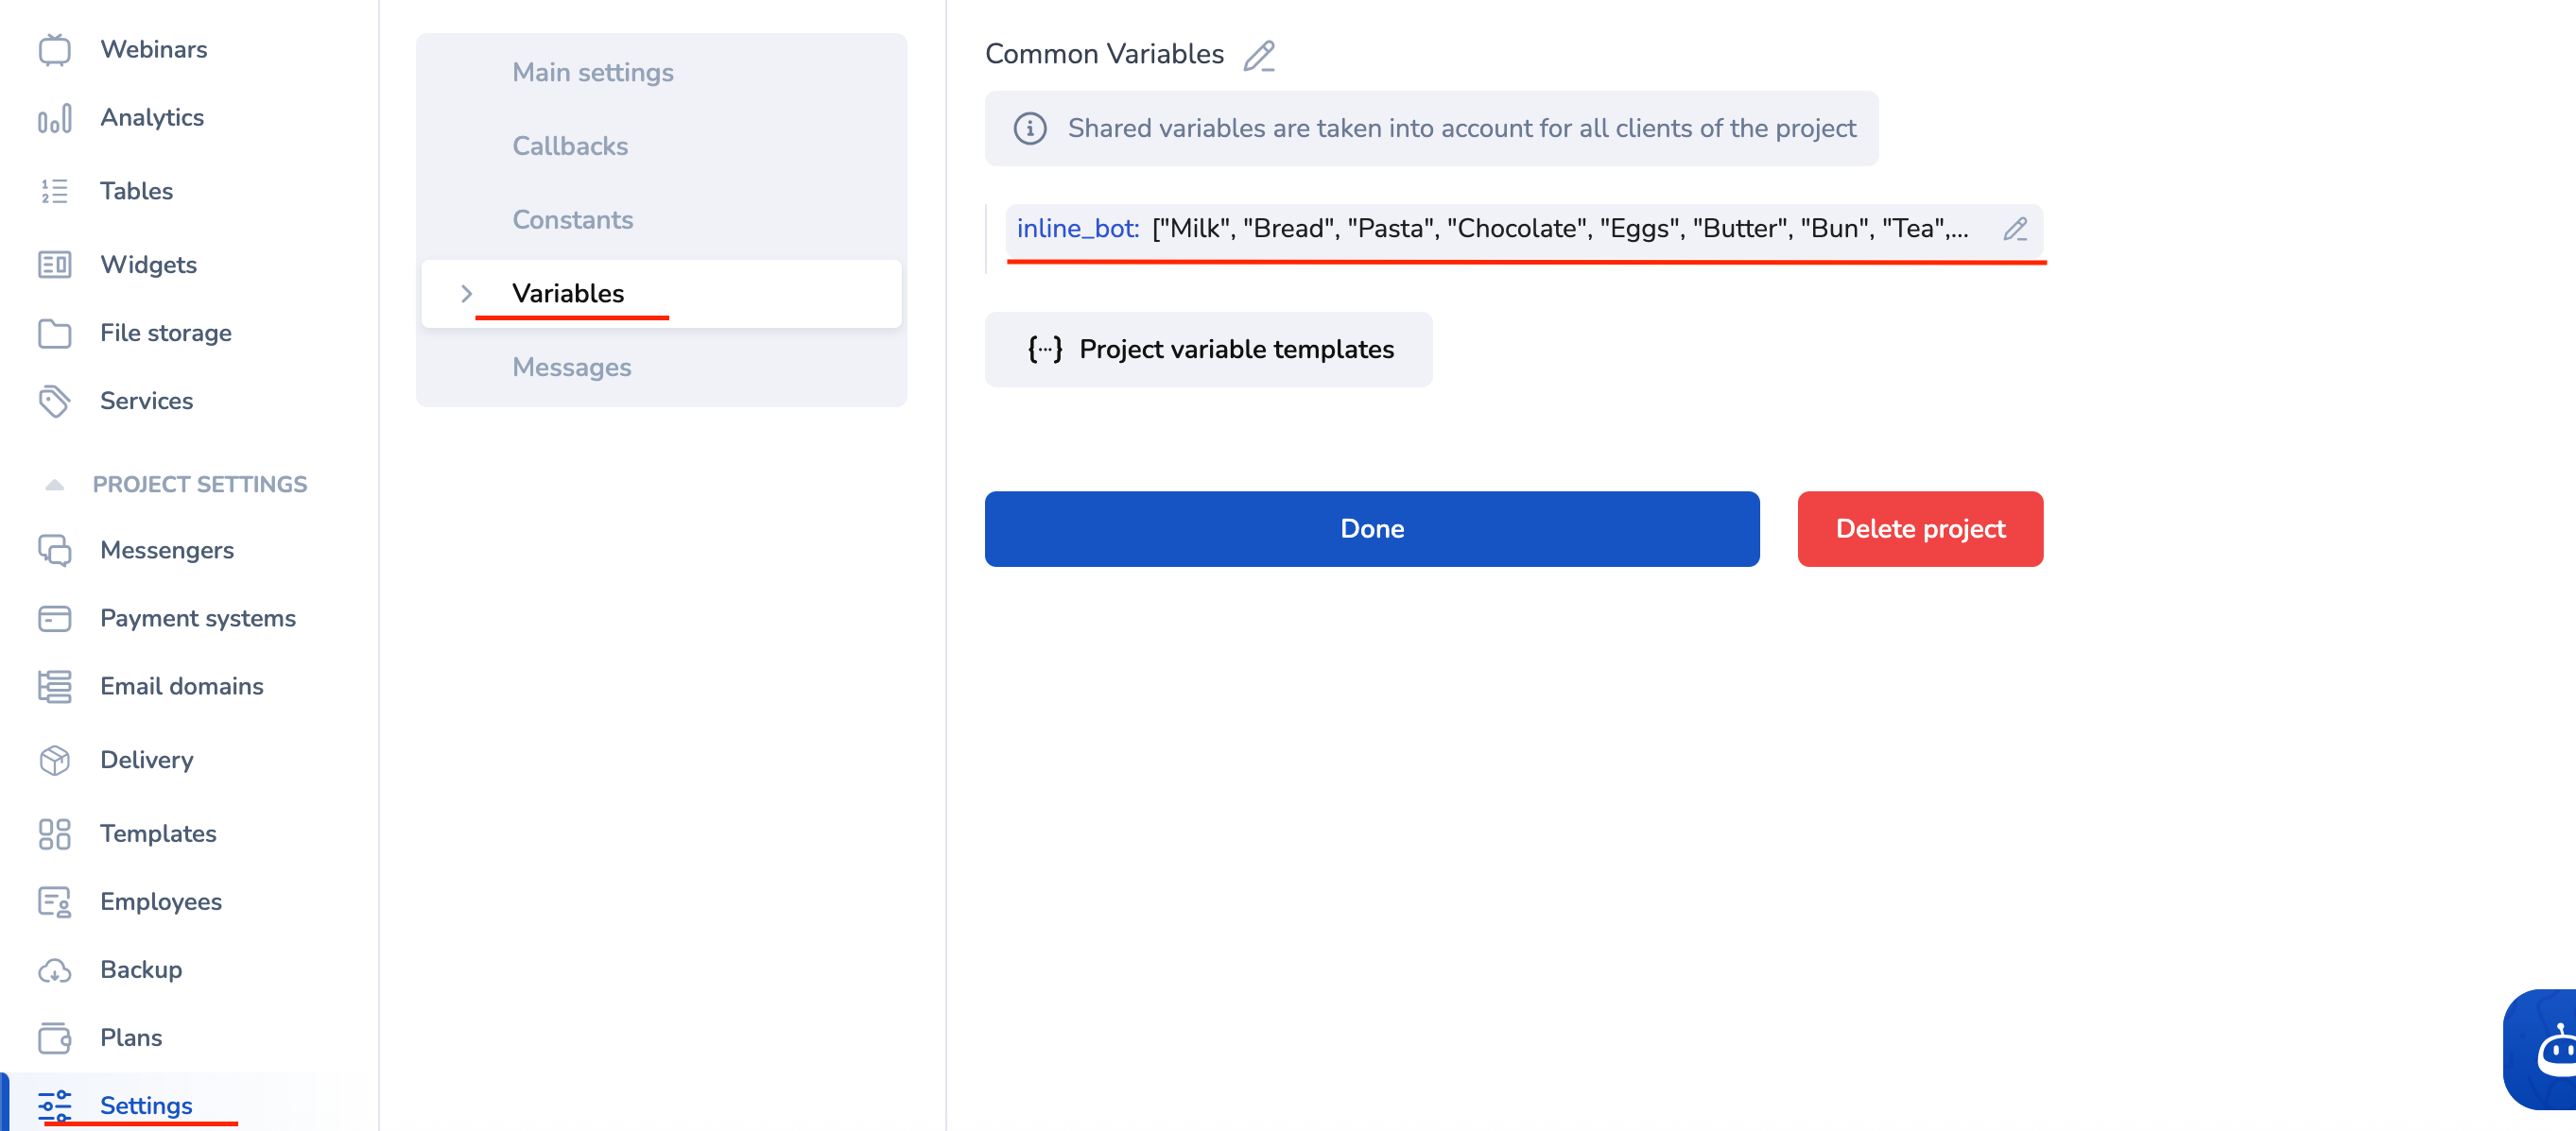Viewport: 2576px width, 1131px height.
Task: Click the Delivery box icon
Action: click(x=54, y=760)
